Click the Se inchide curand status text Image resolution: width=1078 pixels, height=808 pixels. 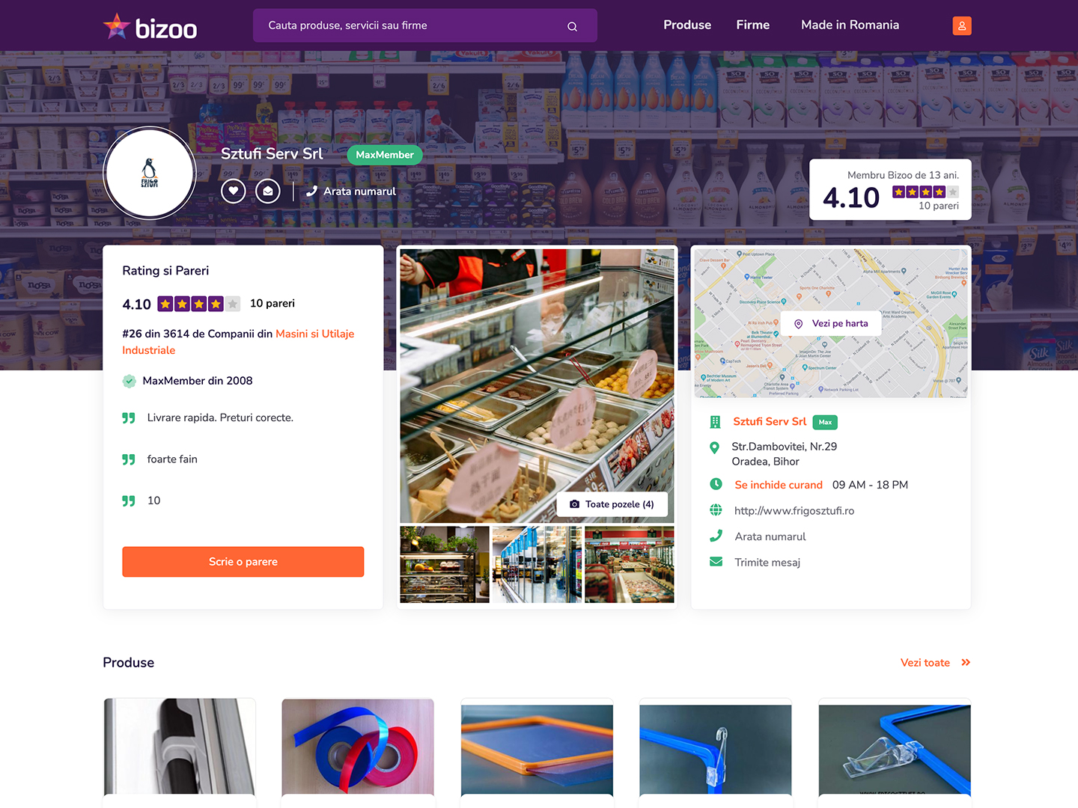pos(779,485)
